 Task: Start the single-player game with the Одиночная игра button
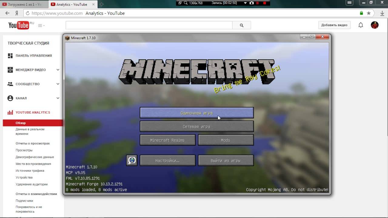[197, 113]
